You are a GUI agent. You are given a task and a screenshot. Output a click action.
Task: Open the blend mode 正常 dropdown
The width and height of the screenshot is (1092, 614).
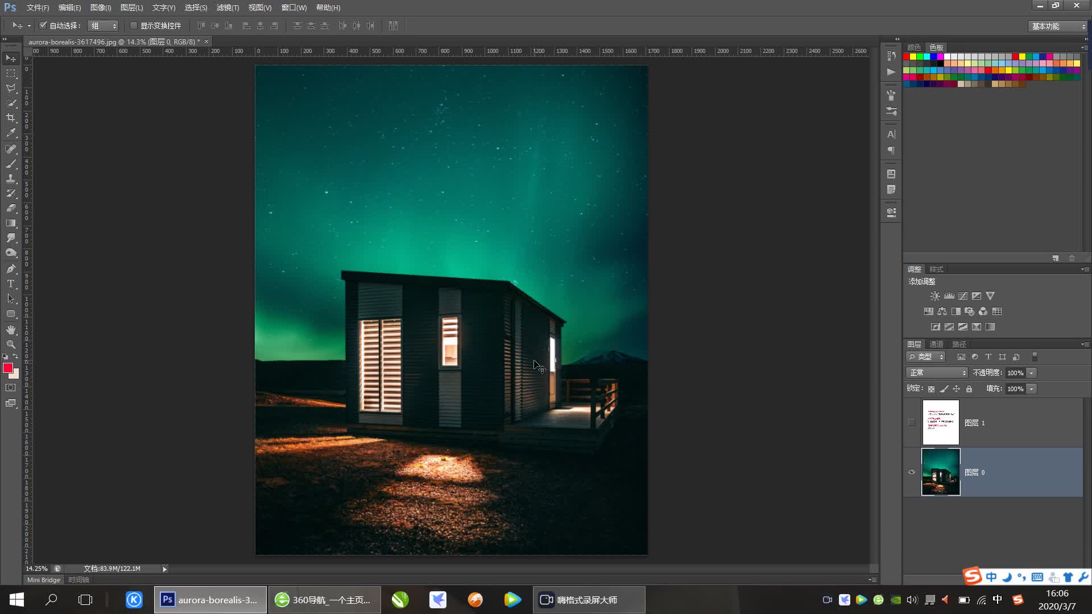click(937, 373)
